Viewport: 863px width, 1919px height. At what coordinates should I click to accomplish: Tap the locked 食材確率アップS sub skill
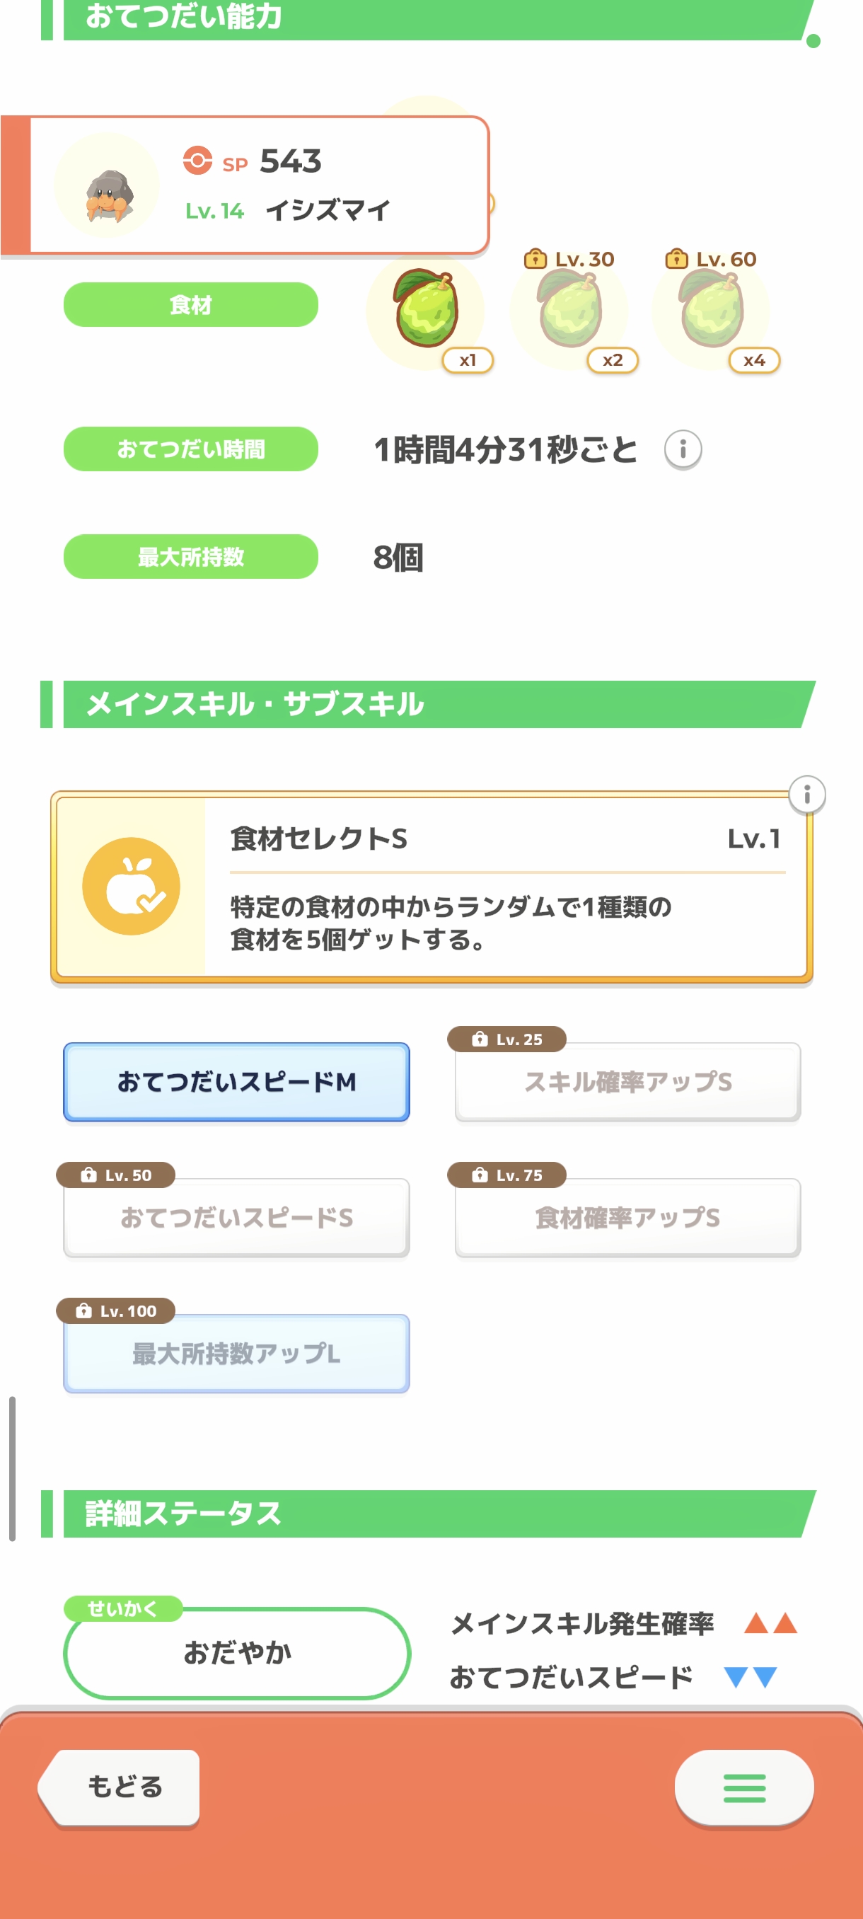627,1217
